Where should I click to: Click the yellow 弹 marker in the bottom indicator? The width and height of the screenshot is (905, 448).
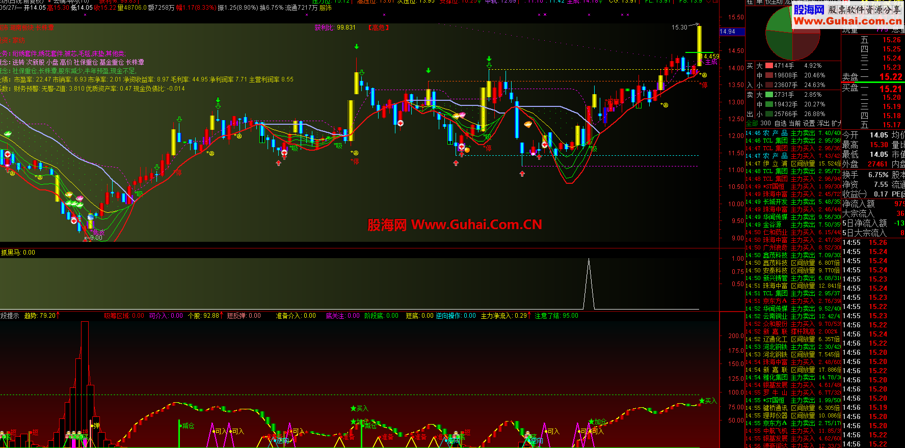click(96, 426)
